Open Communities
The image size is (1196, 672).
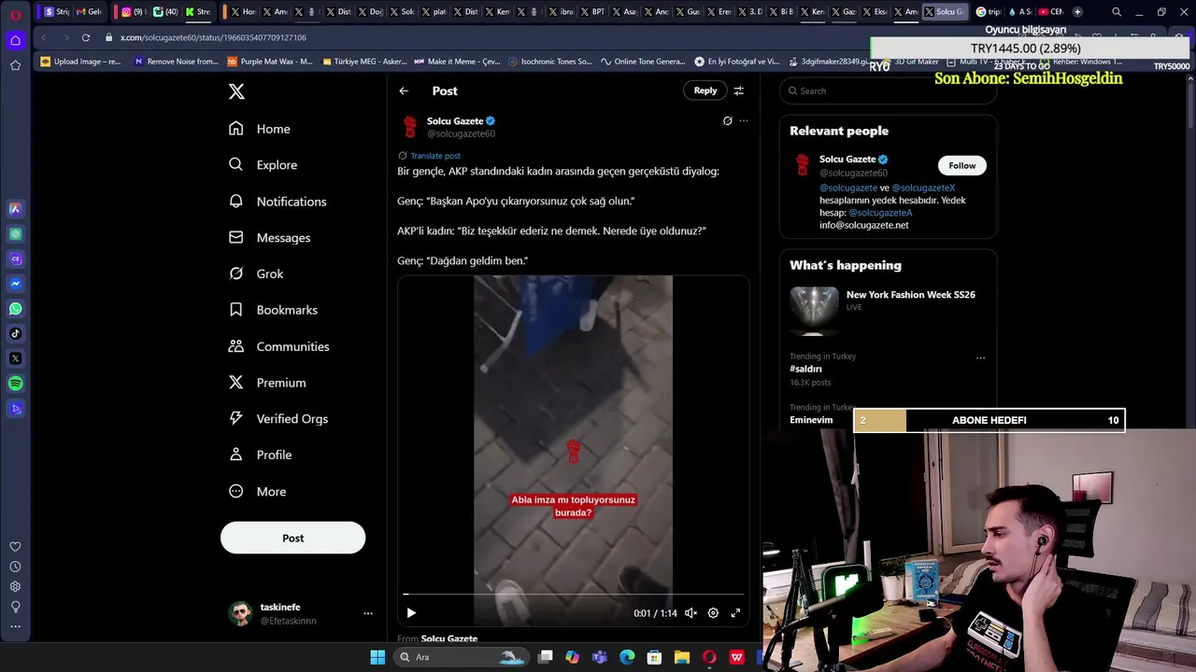pos(278,346)
